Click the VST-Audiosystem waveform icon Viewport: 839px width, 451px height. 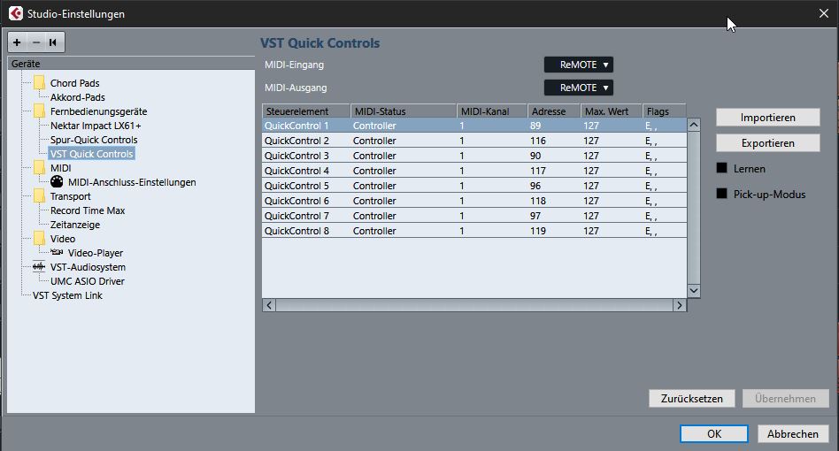tap(39, 267)
